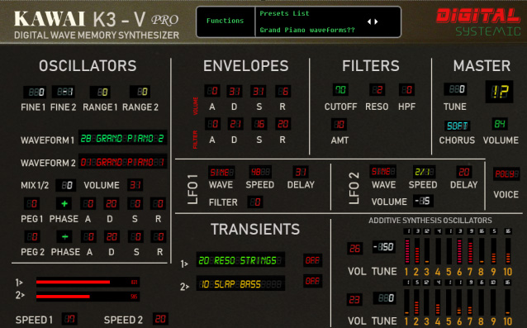This screenshot has height=328, width=527.
Task: Click VOLUME envelope attack A value
Action: 212,91
